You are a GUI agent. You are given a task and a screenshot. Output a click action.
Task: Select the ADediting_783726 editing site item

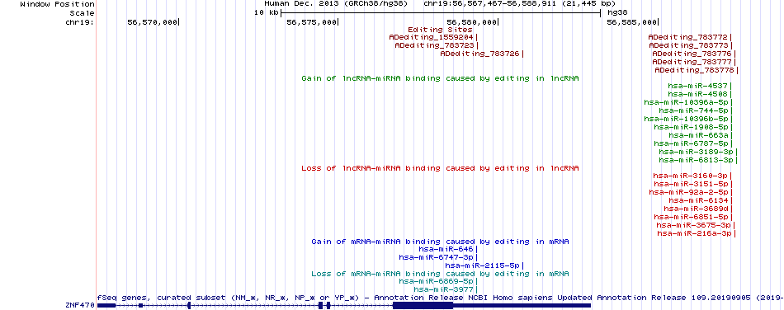[482, 54]
